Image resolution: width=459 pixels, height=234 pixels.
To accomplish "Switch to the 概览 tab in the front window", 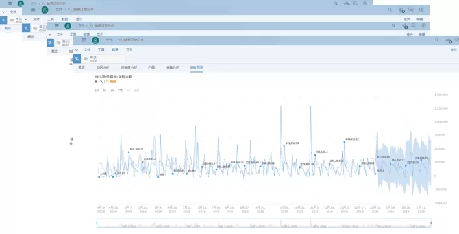I will point(81,67).
